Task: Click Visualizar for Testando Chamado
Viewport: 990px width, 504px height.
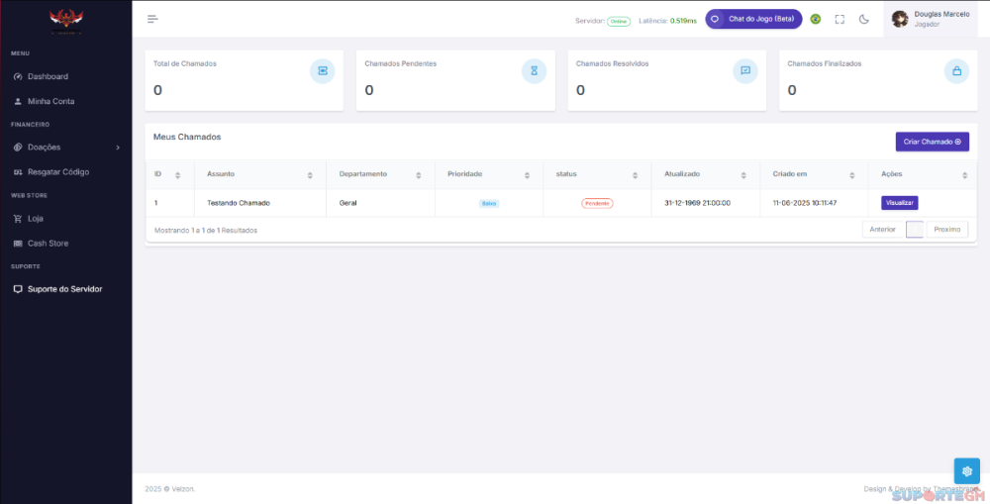Action: [899, 203]
